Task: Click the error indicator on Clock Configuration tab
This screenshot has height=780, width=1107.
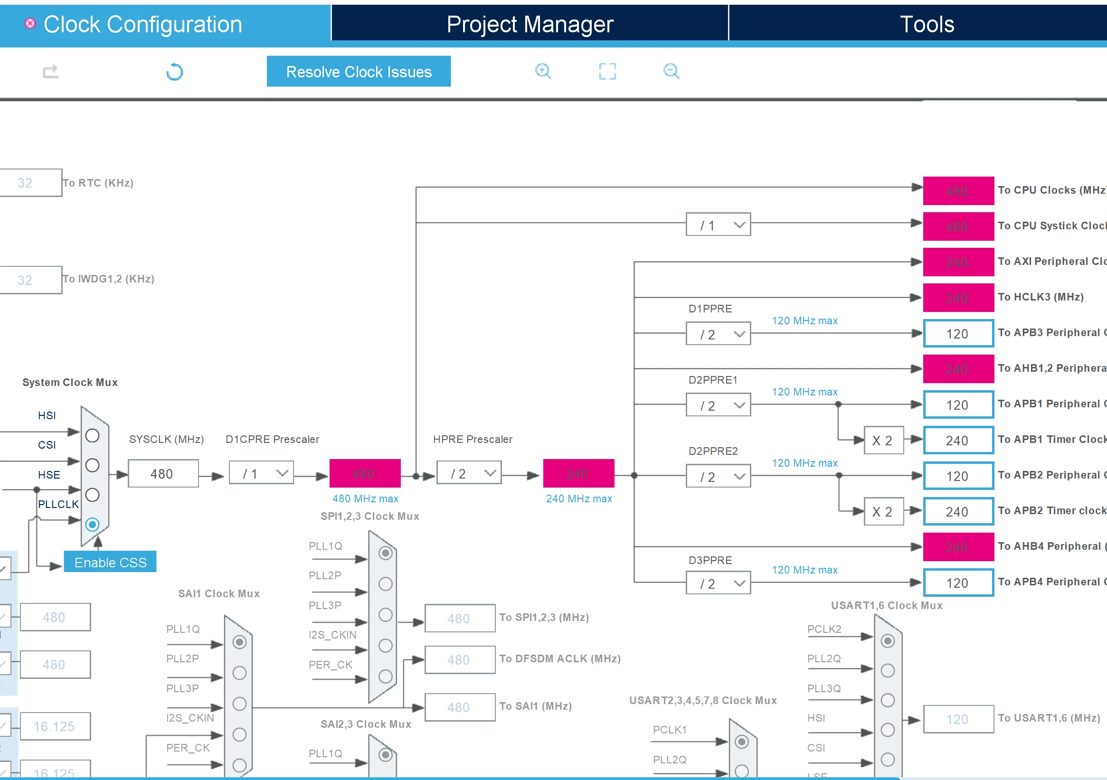Action: point(30,23)
